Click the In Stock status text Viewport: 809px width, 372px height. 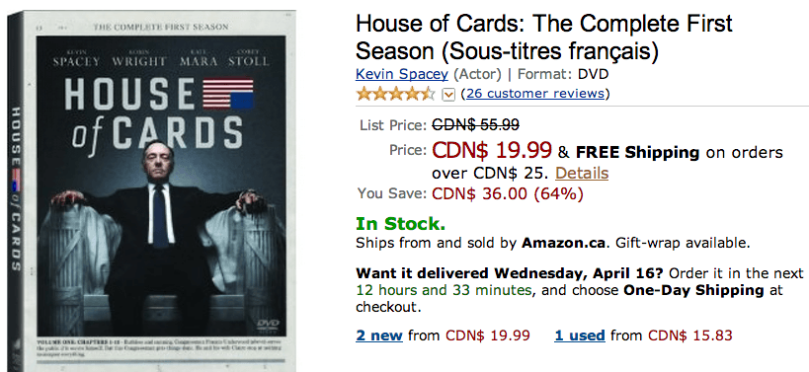(400, 224)
